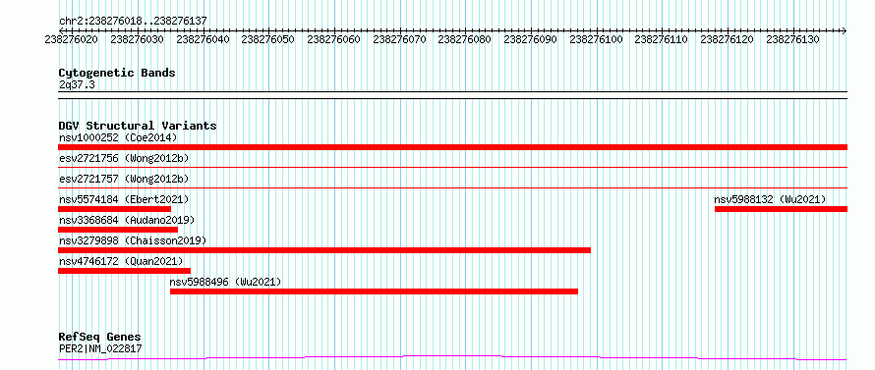The height and width of the screenshot is (370, 875).
Task: Click the 238276030 ruler coordinate
Action: (x=138, y=40)
